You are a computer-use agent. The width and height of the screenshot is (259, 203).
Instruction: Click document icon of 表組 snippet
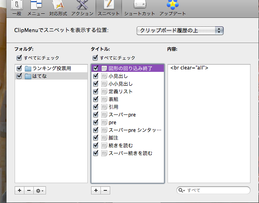pos(104,99)
